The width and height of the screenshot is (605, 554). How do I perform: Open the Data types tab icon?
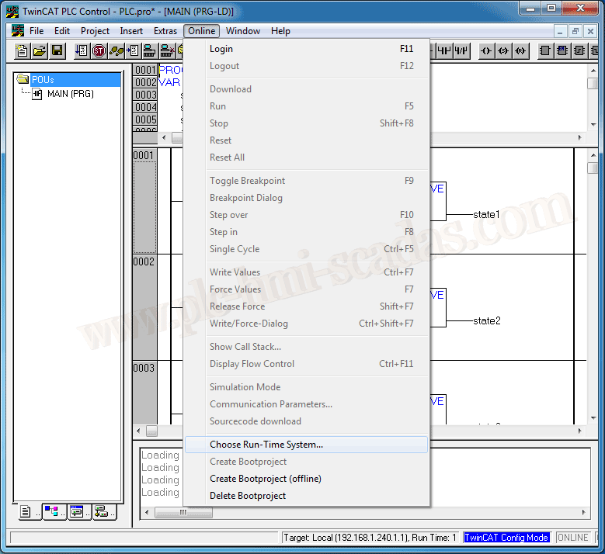(x=51, y=512)
